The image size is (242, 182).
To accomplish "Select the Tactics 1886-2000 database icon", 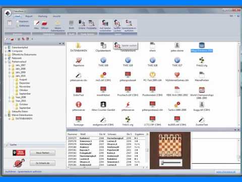I will 177,107.
